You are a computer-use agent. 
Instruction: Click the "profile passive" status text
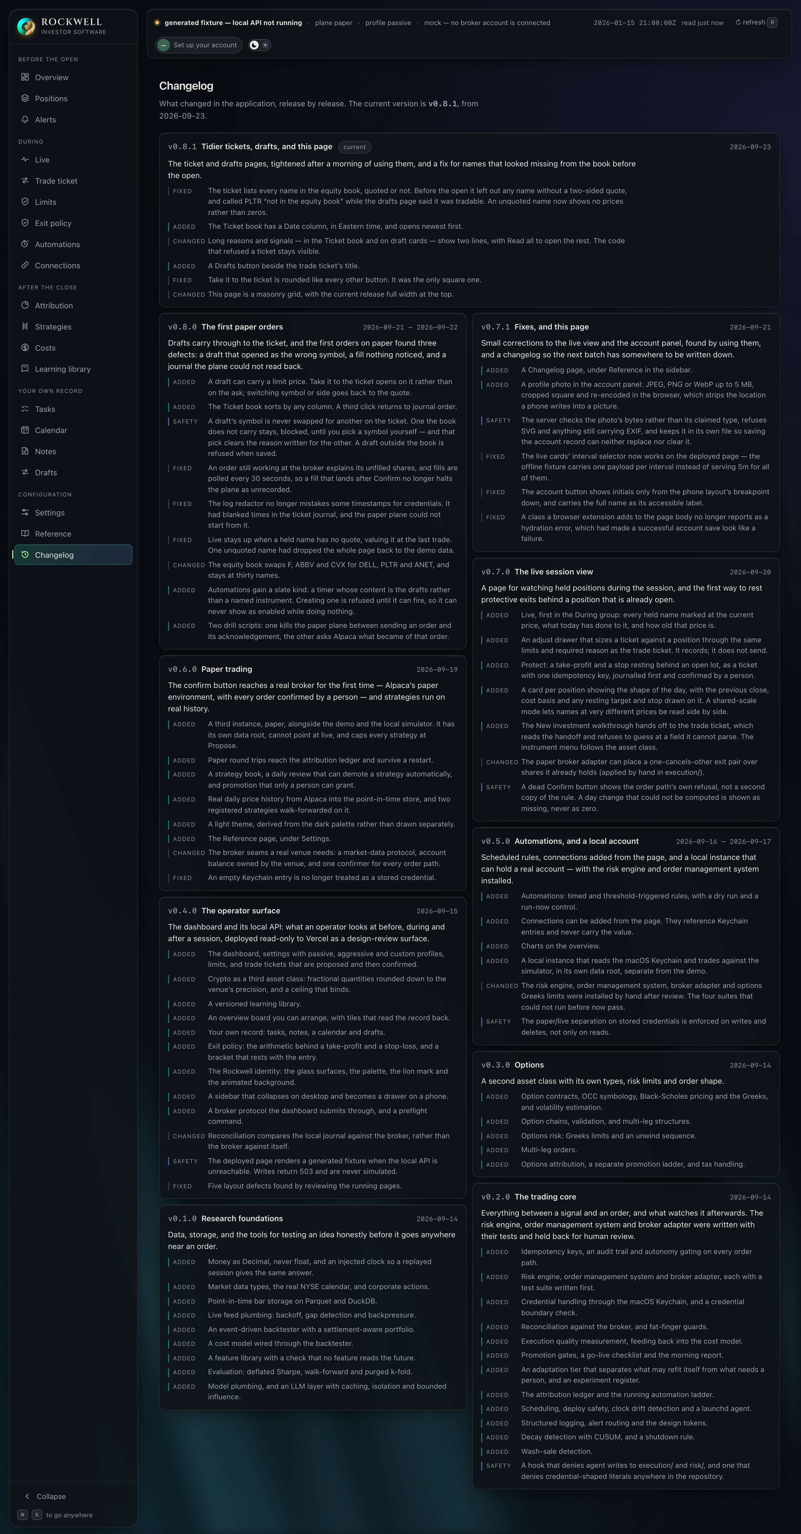click(388, 23)
